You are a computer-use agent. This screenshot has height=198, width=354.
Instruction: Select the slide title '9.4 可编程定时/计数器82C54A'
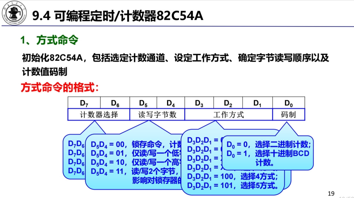click(118, 16)
